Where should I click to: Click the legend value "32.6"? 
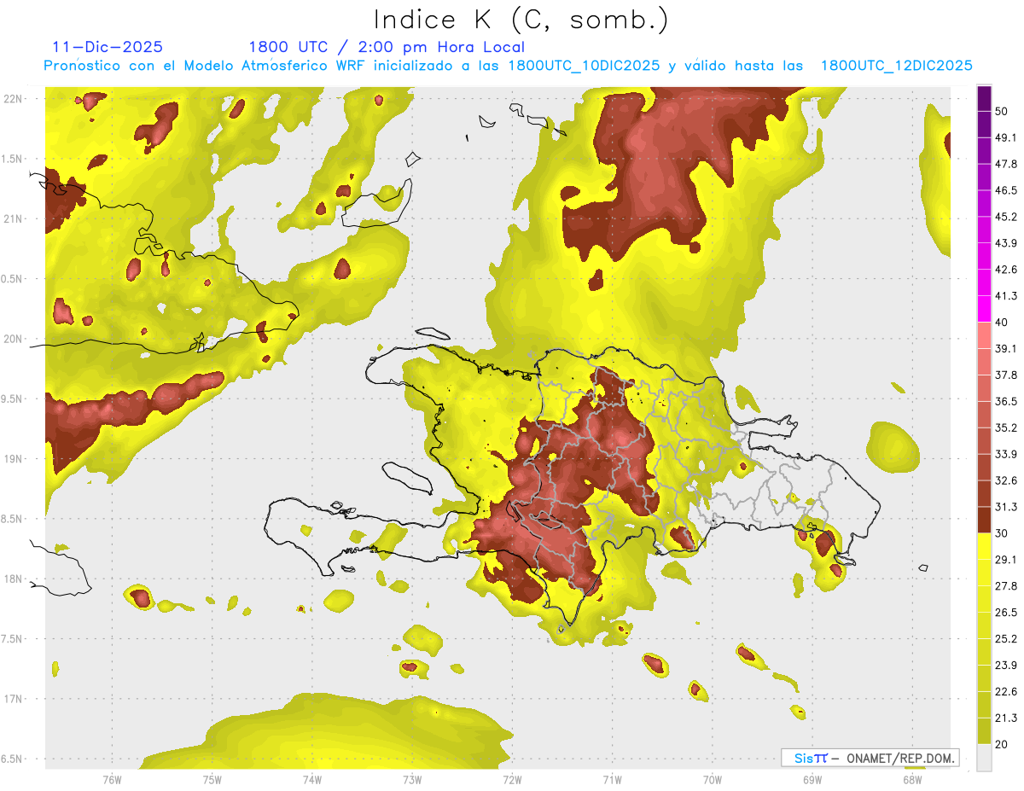coord(1006,480)
